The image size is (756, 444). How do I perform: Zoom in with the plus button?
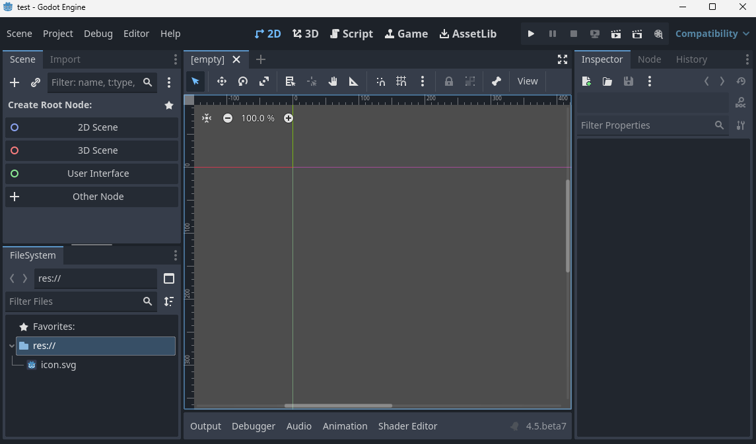pyautogui.click(x=289, y=119)
